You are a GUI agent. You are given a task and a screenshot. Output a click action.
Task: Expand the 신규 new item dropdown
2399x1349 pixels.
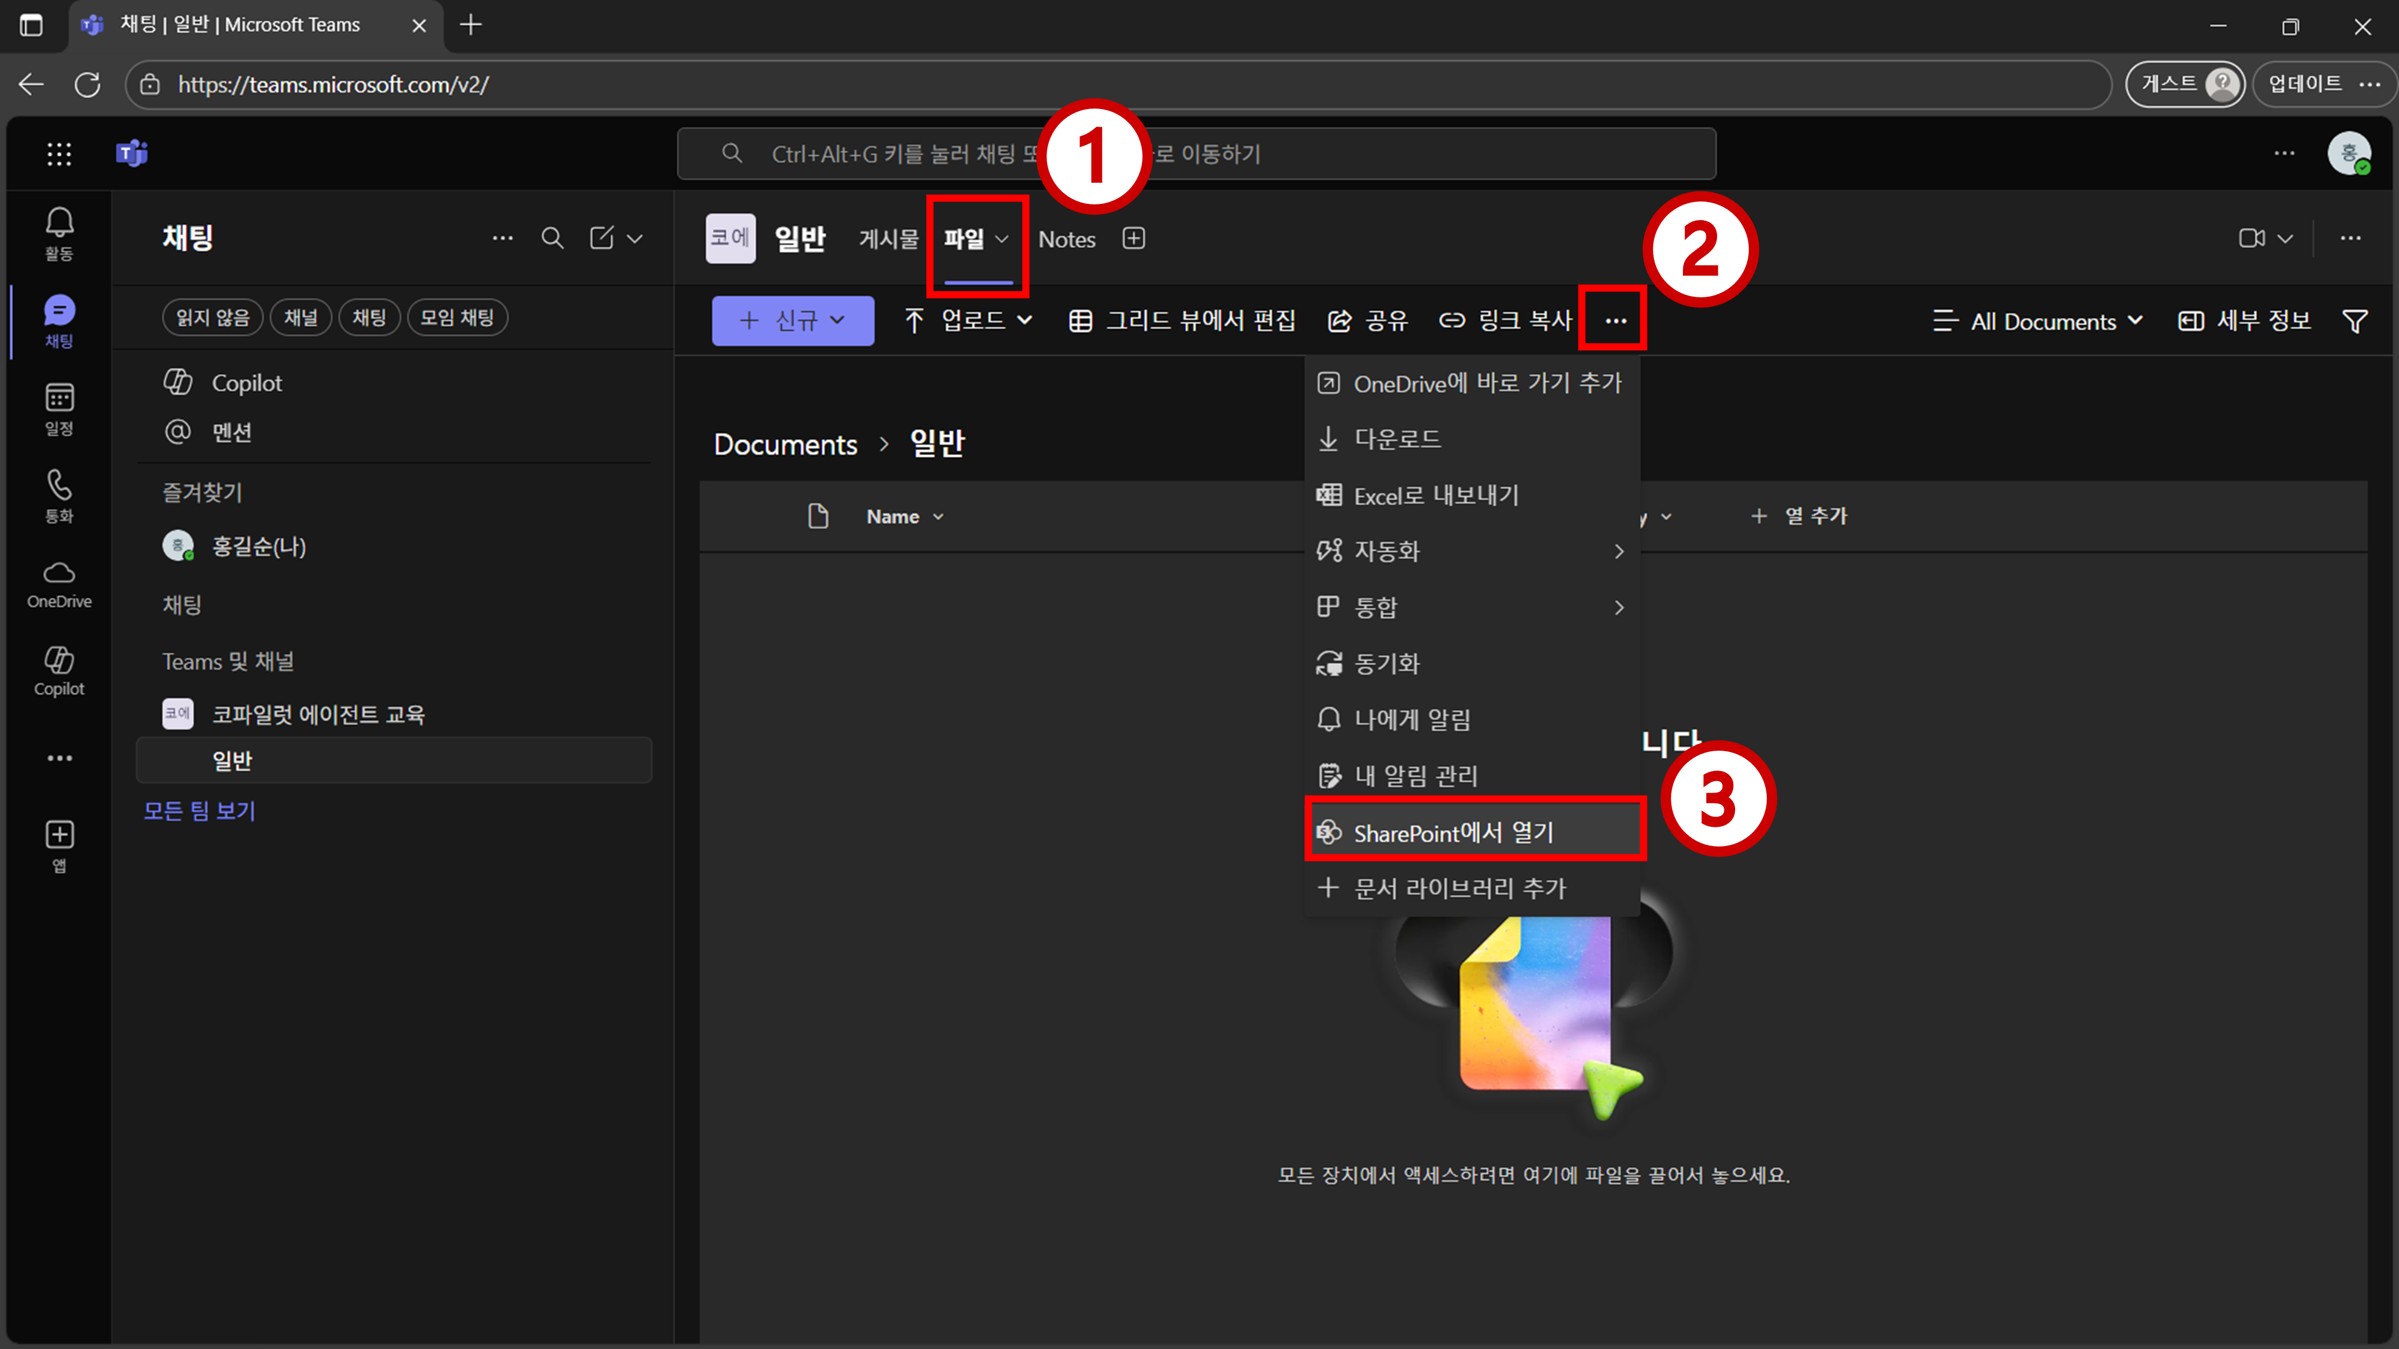792,321
